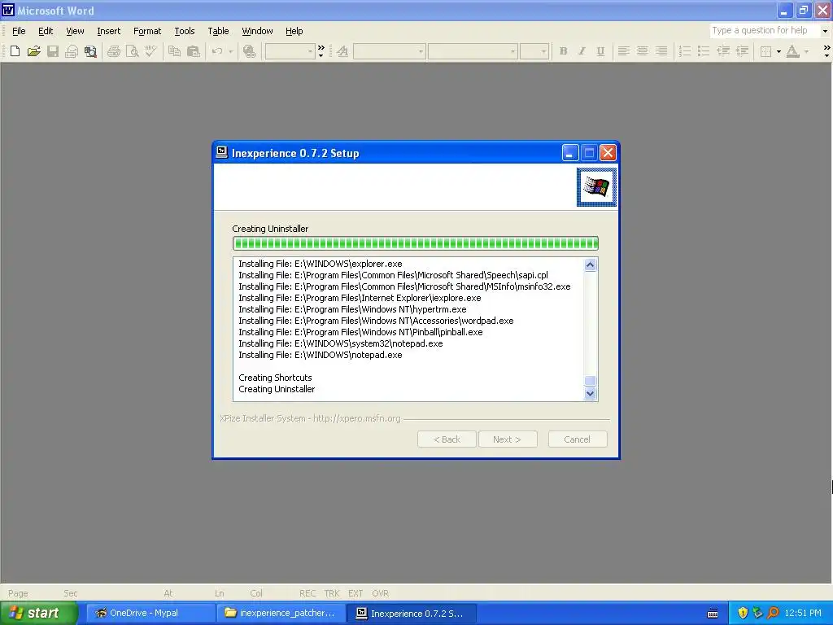Click the Search icon in Word toolbar
The height and width of the screenshot is (625, 833).
pos(91,51)
